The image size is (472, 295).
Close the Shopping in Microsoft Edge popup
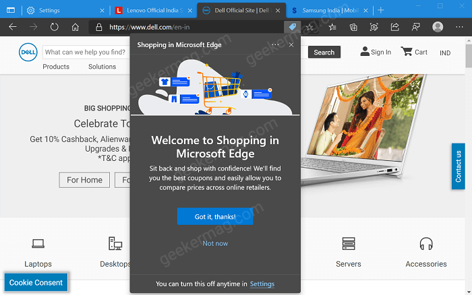point(291,45)
